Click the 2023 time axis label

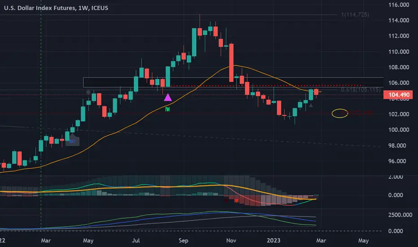pos(274,241)
